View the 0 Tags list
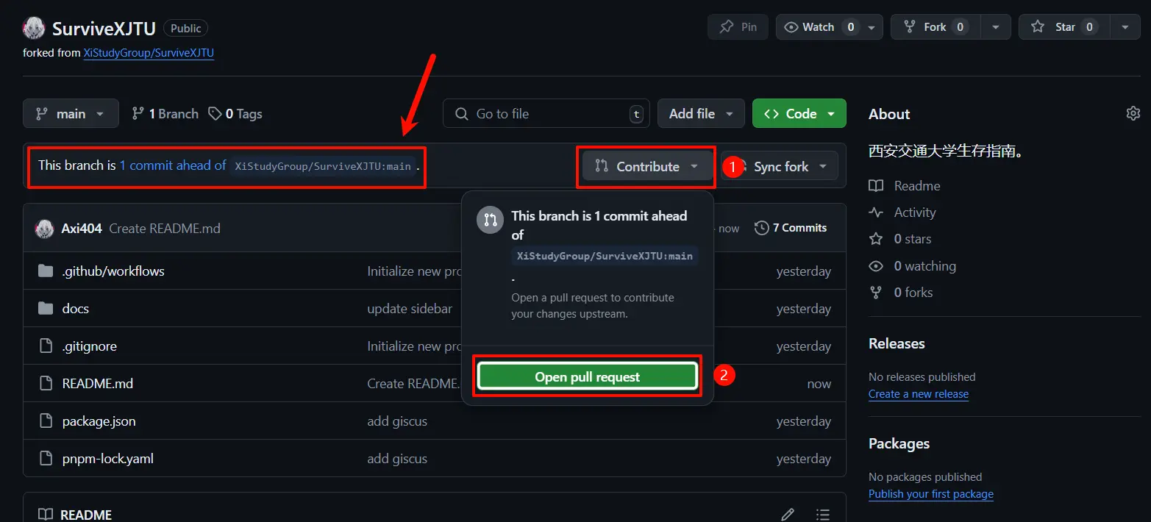The height and width of the screenshot is (522, 1151). click(x=235, y=114)
